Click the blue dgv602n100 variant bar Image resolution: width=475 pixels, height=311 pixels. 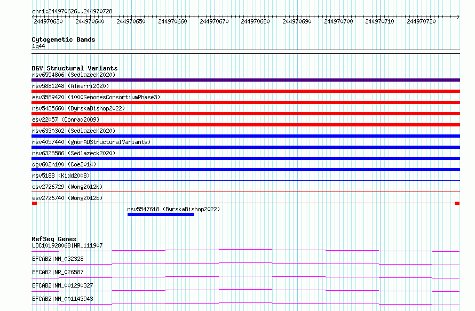point(246,170)
